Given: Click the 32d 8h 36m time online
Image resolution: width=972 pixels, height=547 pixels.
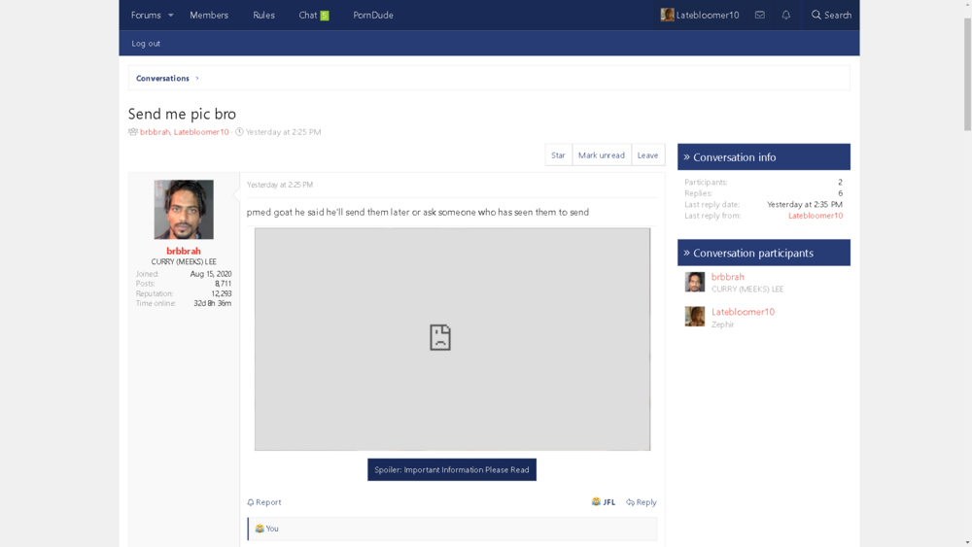Looking at the screenshot, I should coord(213,303).
